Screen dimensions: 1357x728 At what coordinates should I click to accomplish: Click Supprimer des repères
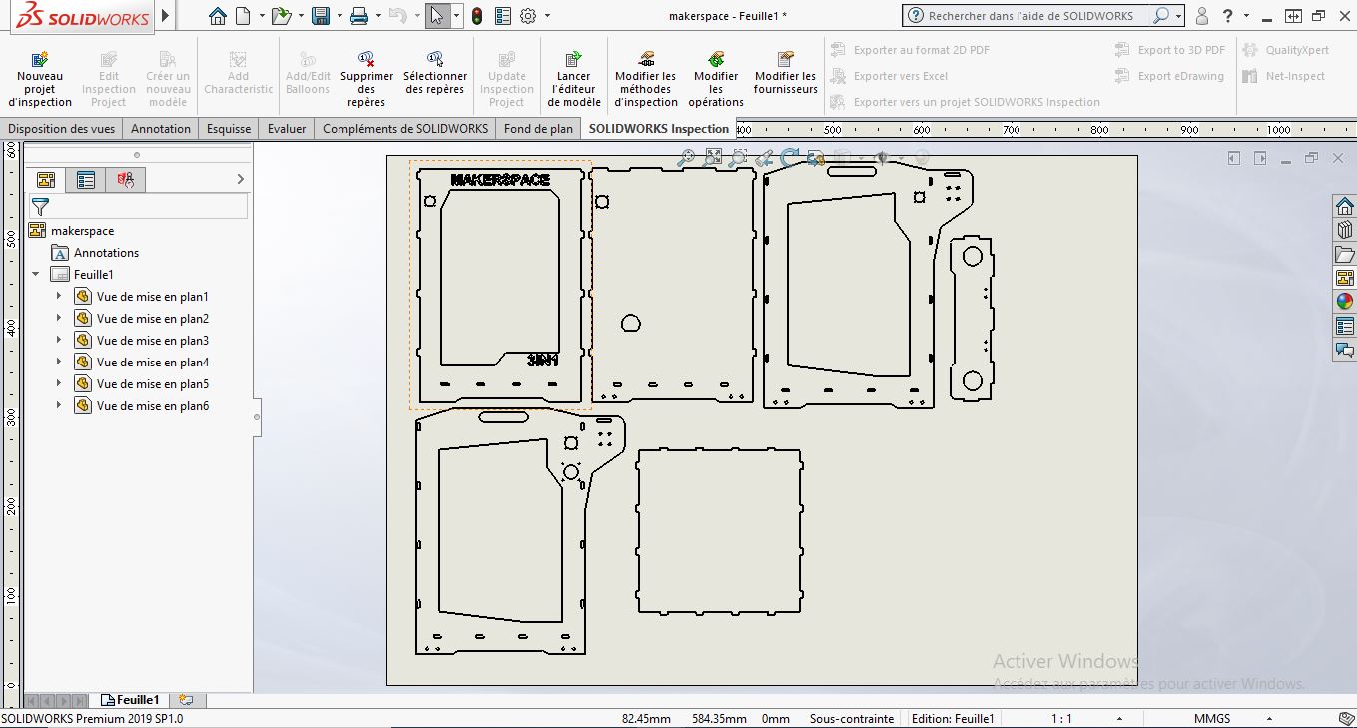[366, 80]
